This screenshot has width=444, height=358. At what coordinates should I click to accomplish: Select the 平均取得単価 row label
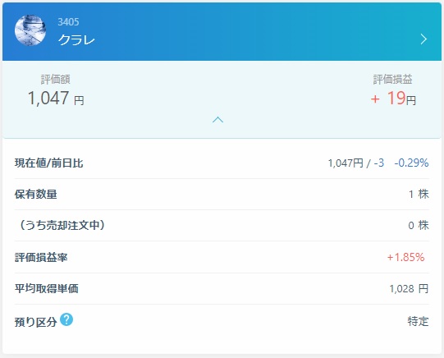(x=47, y=288)
